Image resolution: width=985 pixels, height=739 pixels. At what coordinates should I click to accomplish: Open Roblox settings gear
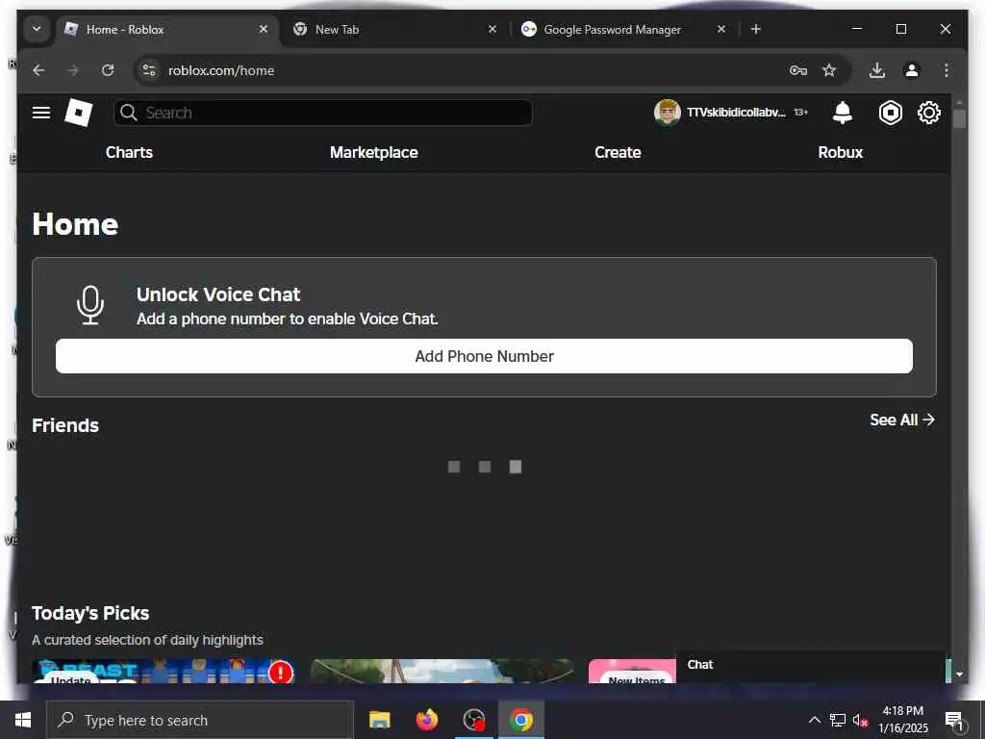point(929,113)
